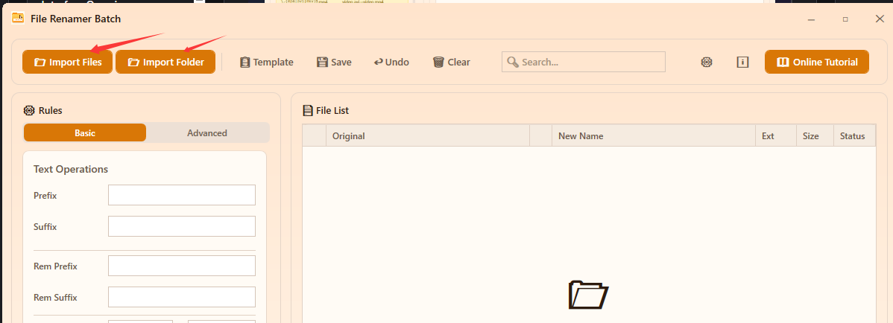
Task: Click the File Renamer Batch app icon
Action: [18, 18]
